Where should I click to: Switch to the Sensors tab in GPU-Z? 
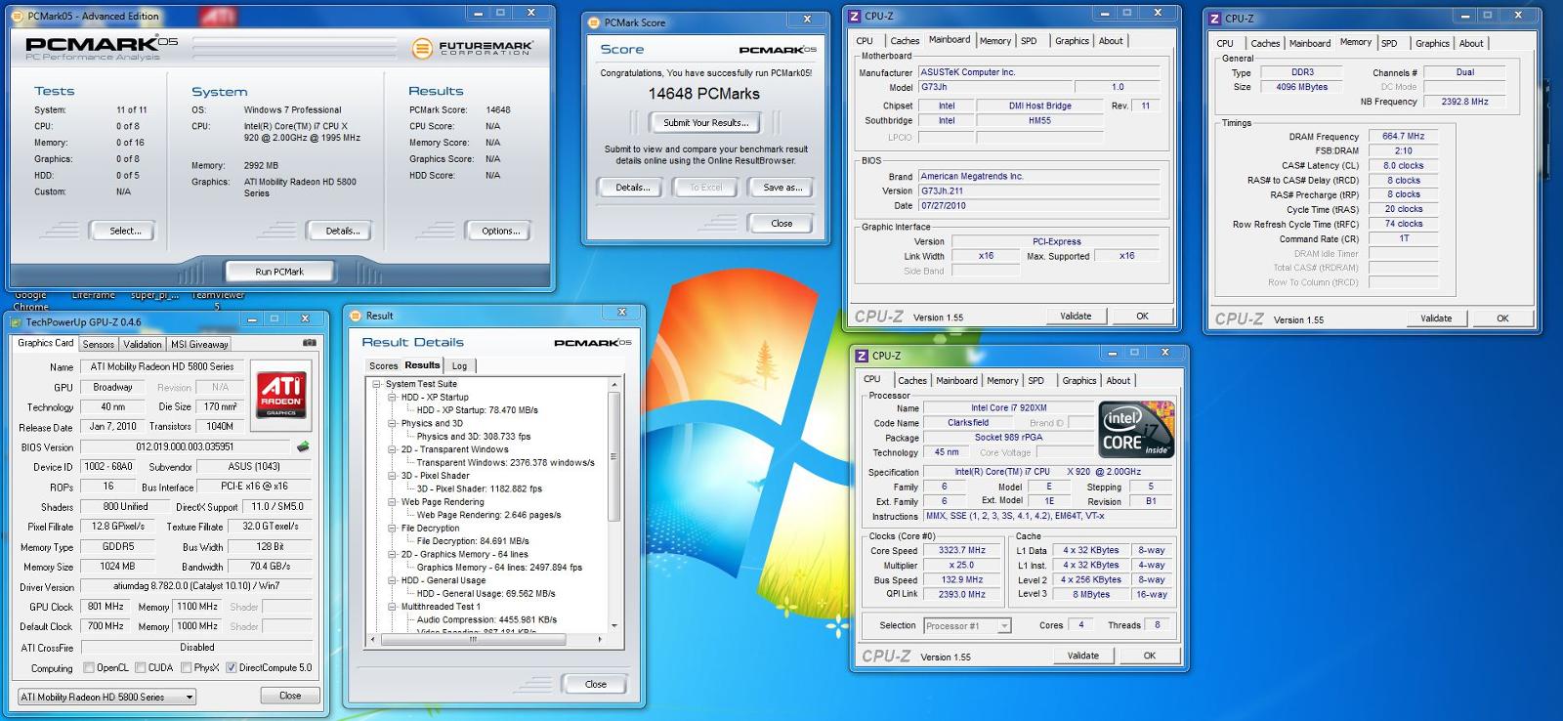coord(98,344)
